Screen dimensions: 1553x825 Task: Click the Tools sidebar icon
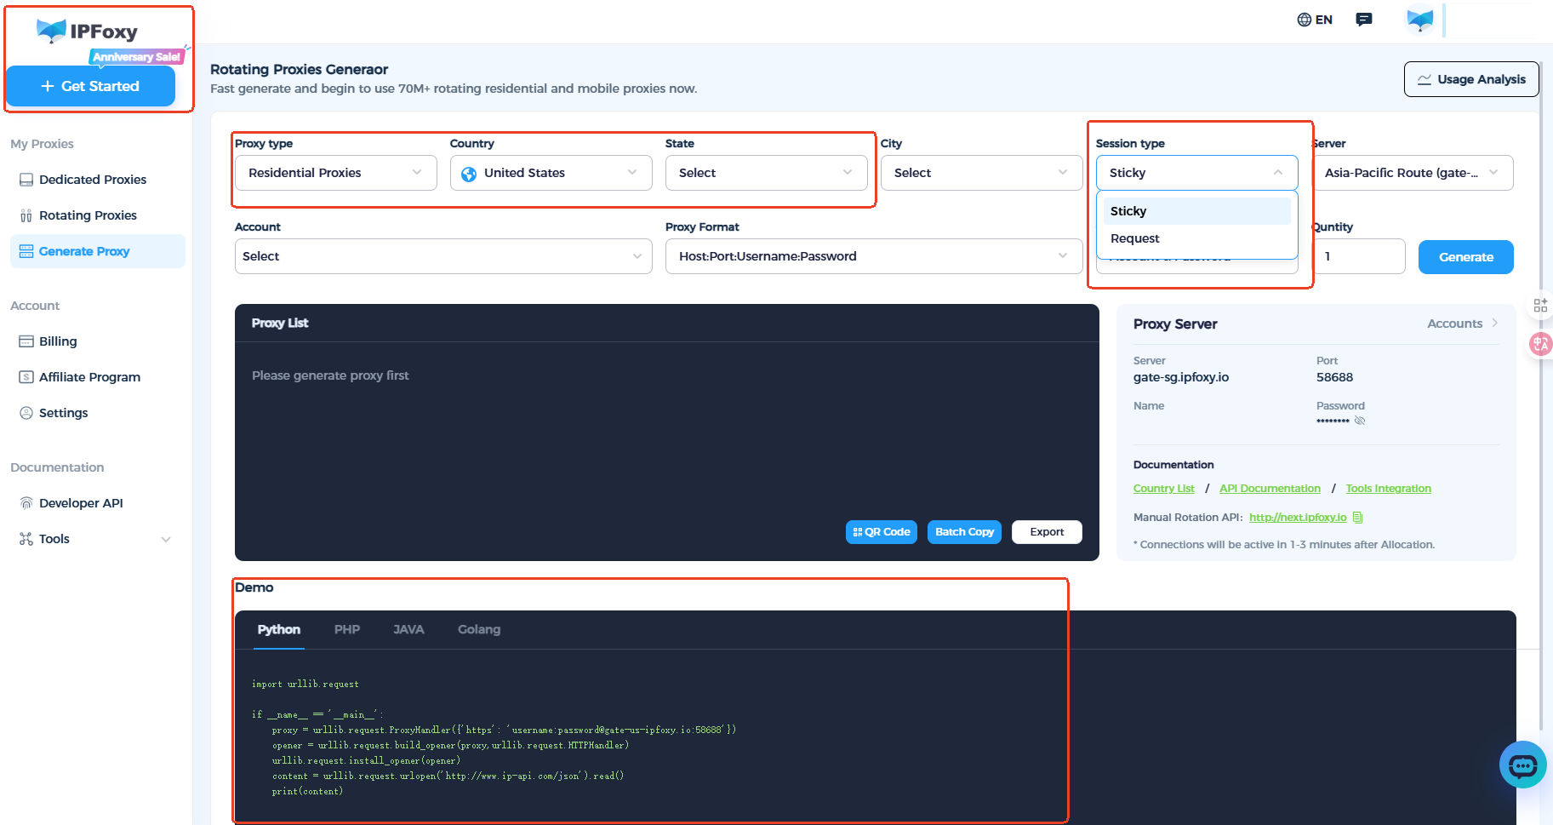click(x=26, y=539)
